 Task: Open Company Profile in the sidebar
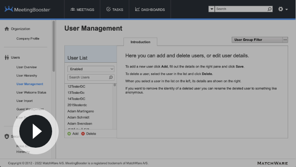[28, 39]
